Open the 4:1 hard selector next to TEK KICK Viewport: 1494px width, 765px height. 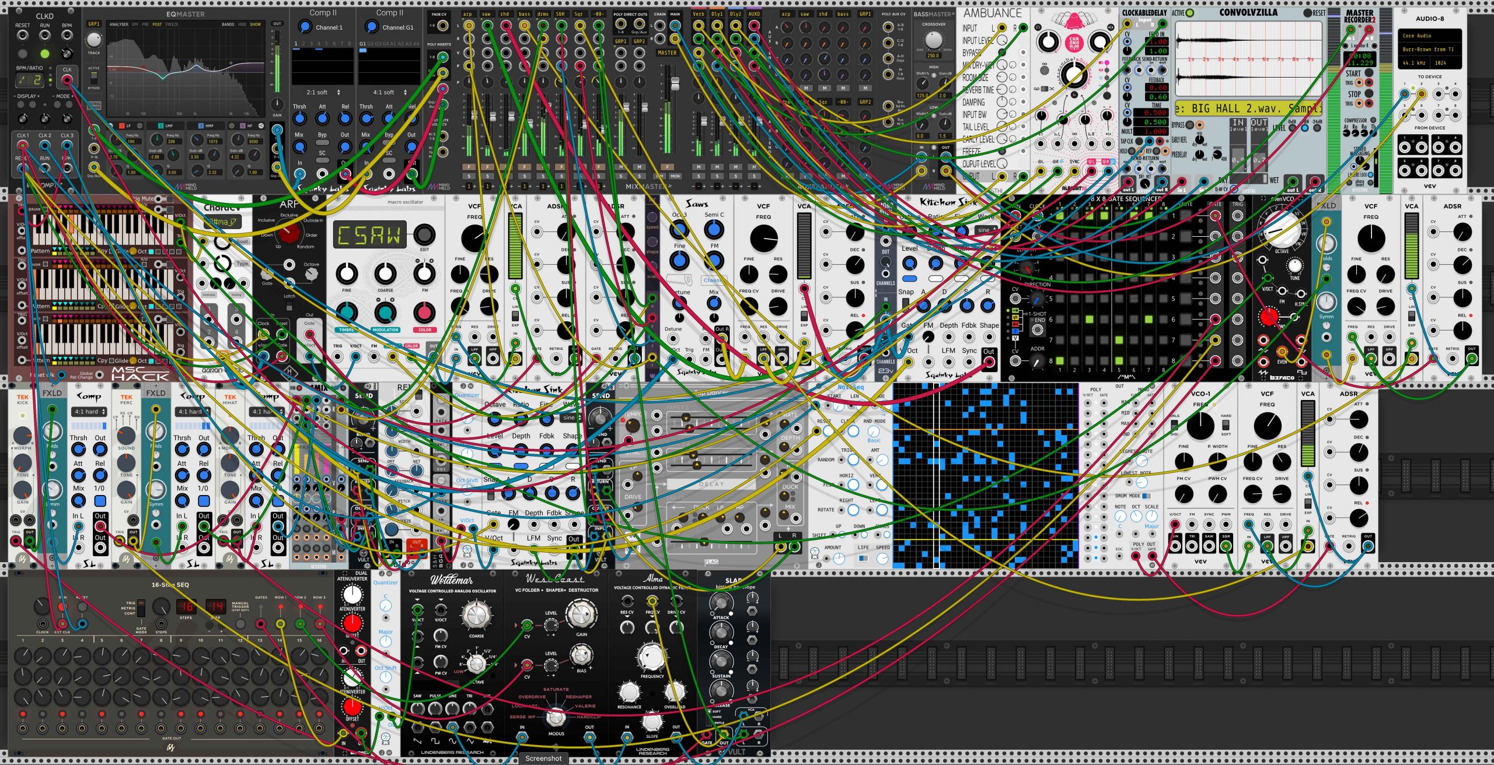(x=89, y=412)
